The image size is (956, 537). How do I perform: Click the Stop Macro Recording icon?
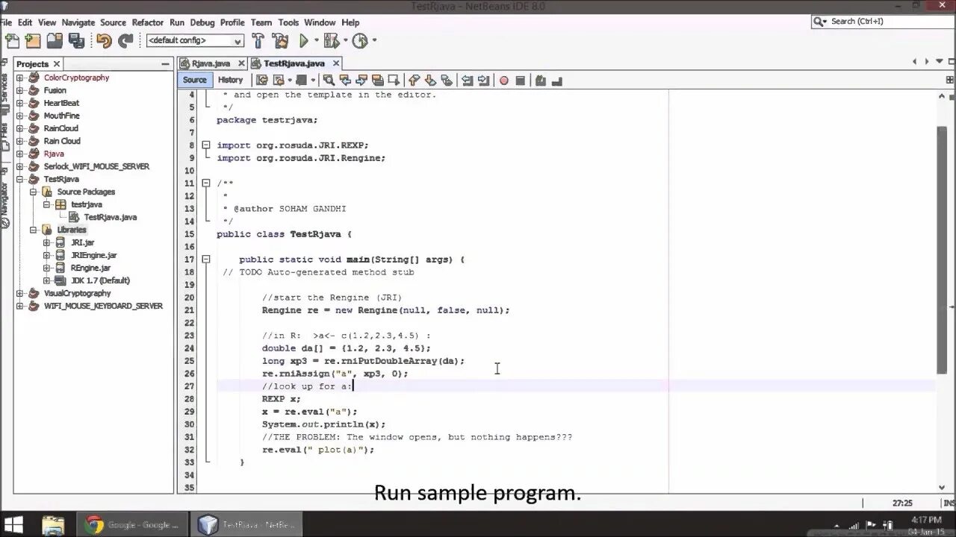click(x=521, y=81)
